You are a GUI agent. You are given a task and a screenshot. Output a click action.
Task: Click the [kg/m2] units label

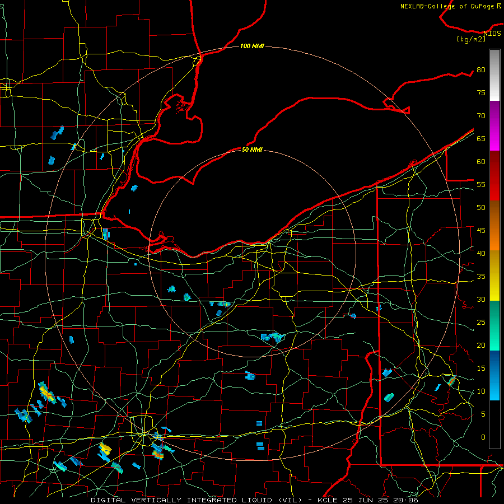coord(471,39)
